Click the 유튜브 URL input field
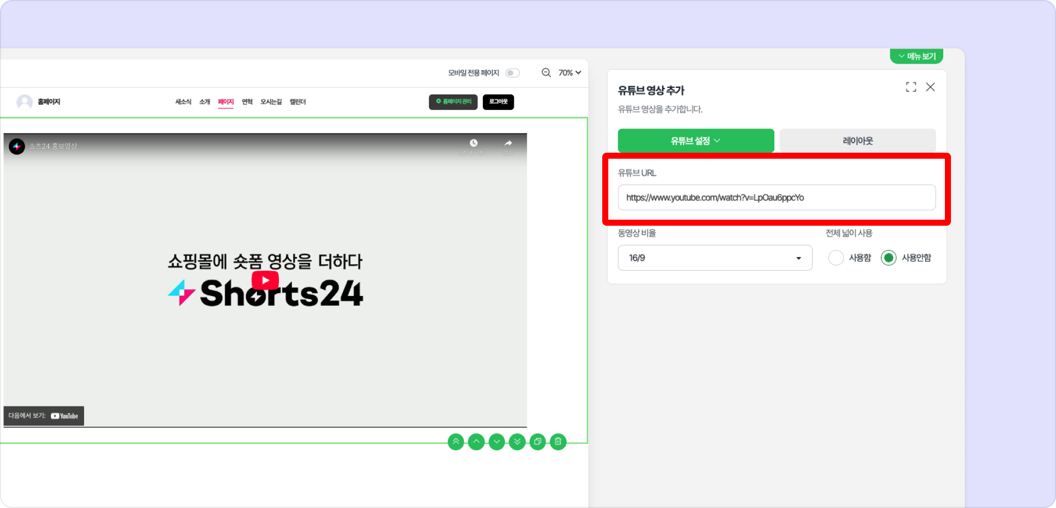Viewport: 1056px width, 508px height. pos(777,198)
